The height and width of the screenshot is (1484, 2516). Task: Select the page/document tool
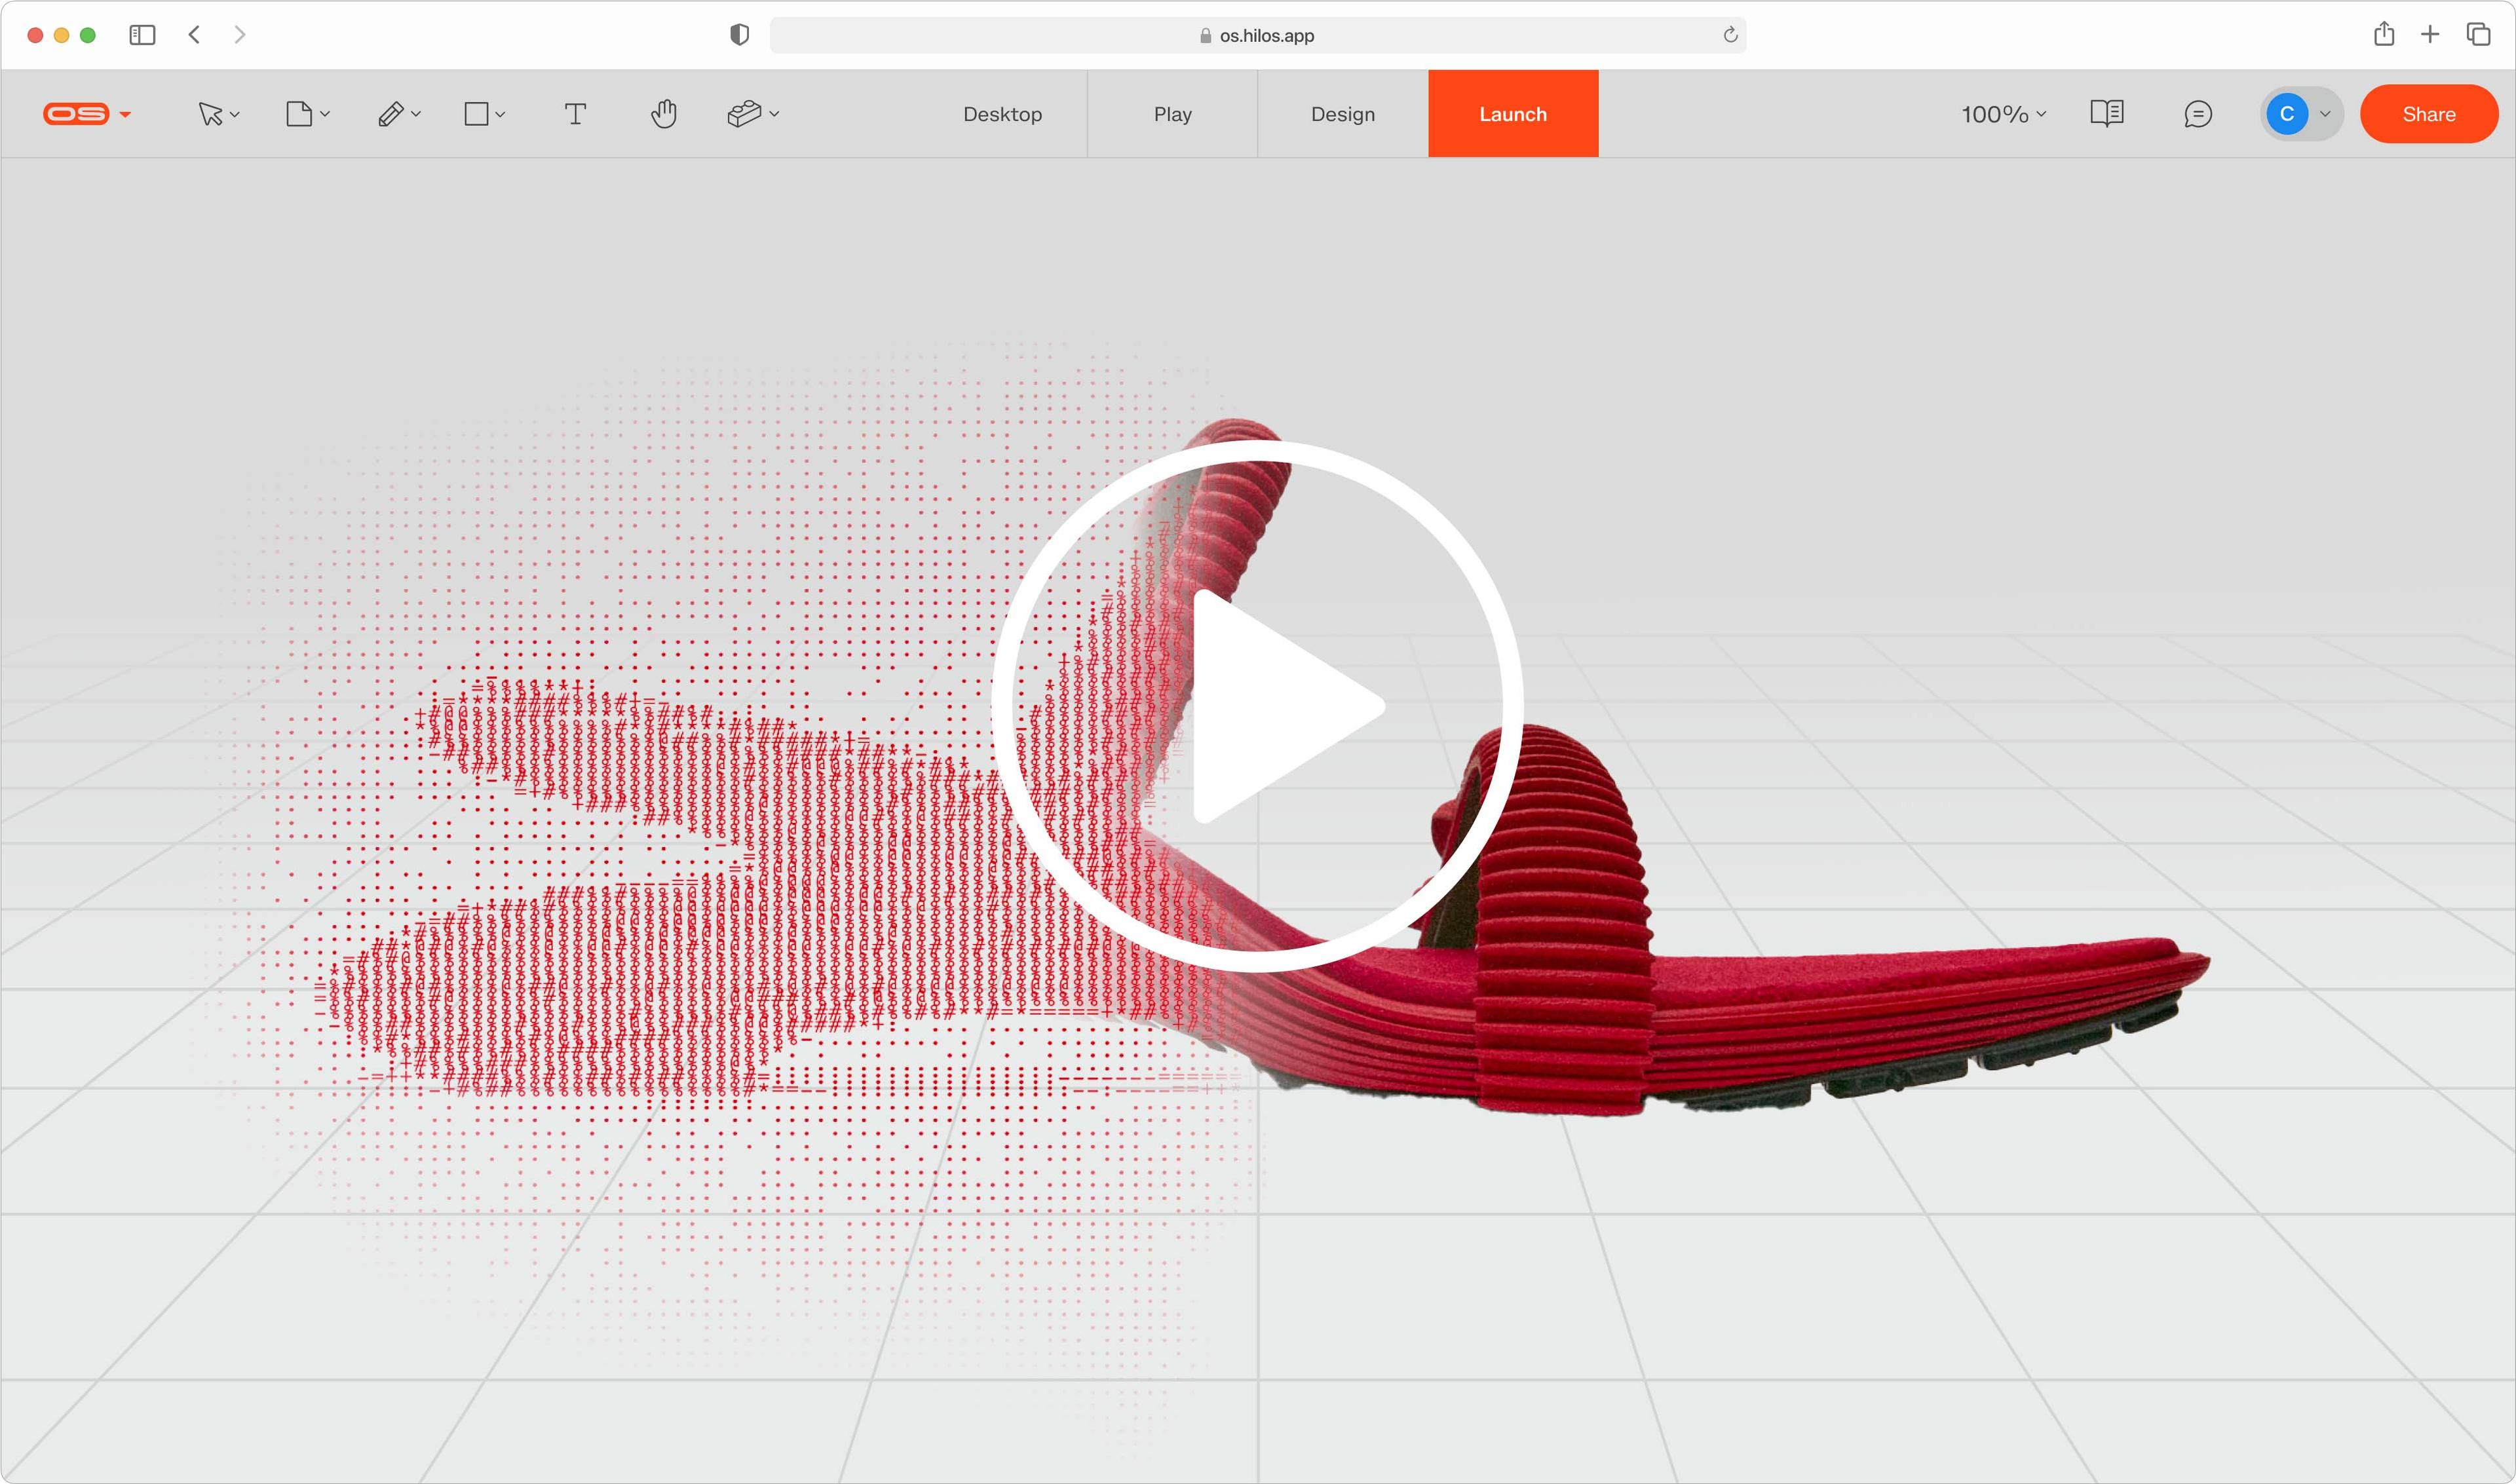point(299,114)
